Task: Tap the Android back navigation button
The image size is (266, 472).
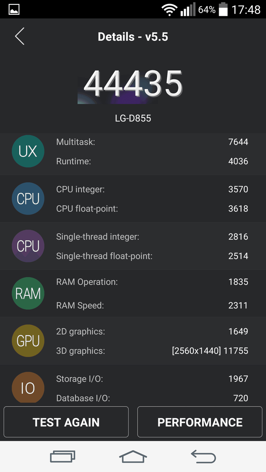Action: click(x=203, y=456)
